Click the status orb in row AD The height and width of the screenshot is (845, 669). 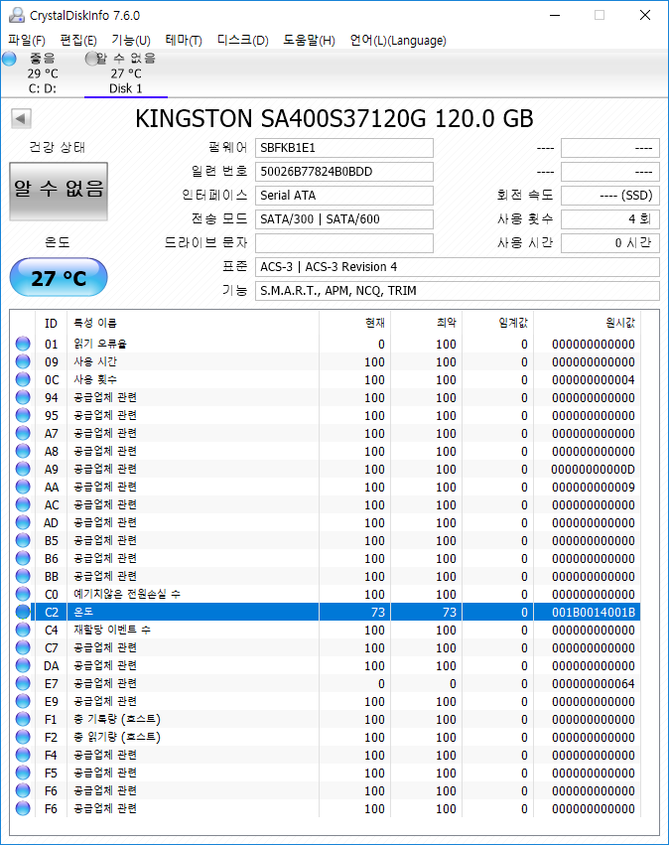click(23, 522)
